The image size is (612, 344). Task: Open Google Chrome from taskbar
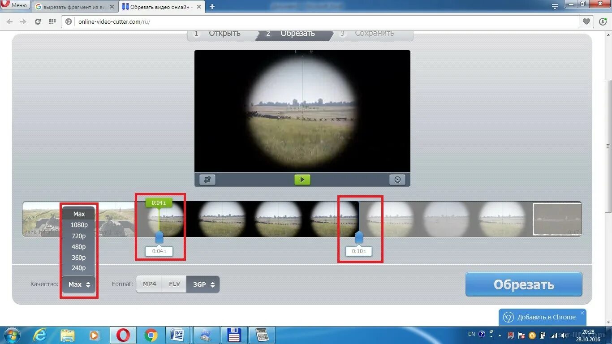point(151,335)
